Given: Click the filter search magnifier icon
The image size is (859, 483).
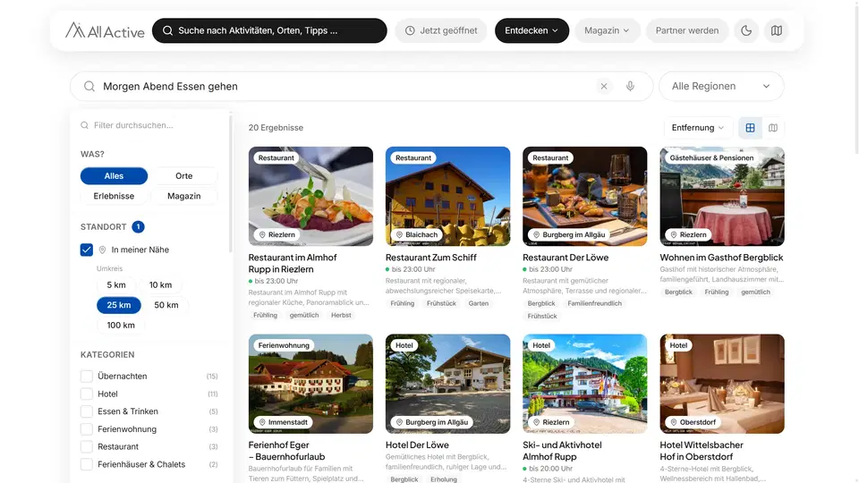Looking at the screenshot, I should [x=84, y=125].
